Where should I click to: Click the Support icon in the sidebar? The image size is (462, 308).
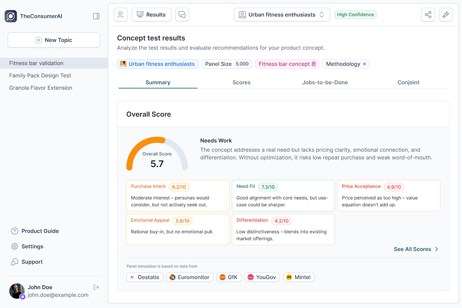coord(14,262)
